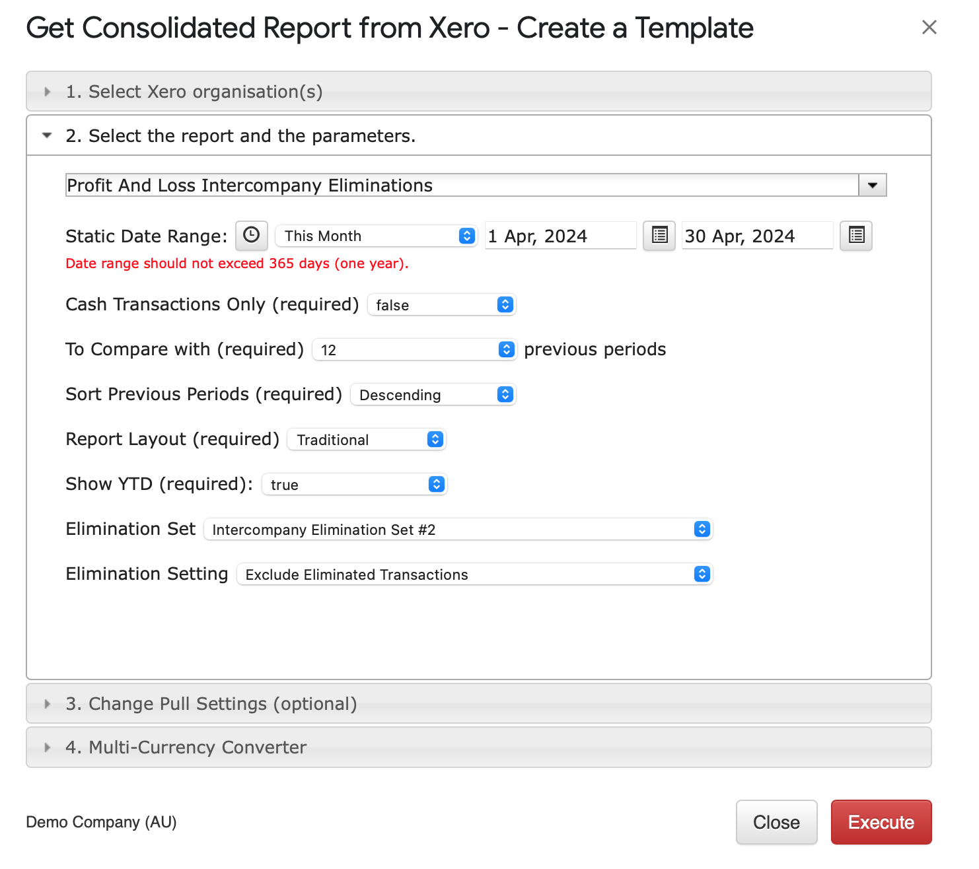
Task: Toggle the Show YTD true dropdown
Action: pyautogui.click(x=355, y=485)
